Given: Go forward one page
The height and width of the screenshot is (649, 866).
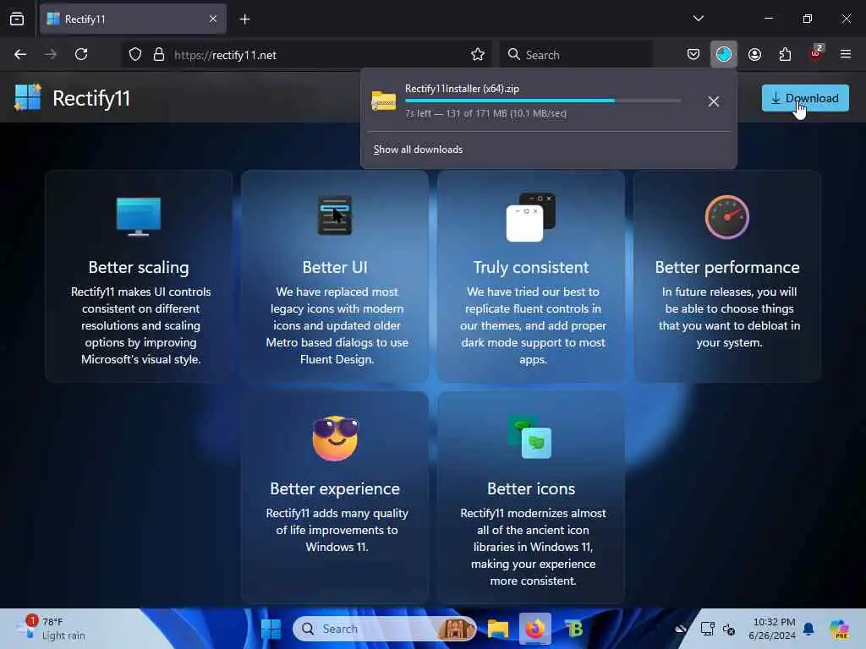Looking at the screenshot, I should tap(51, 55).
